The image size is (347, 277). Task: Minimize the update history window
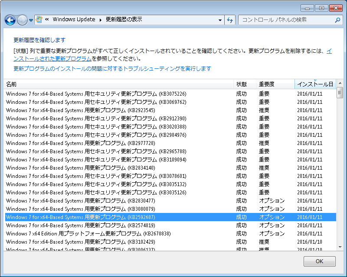307,8
